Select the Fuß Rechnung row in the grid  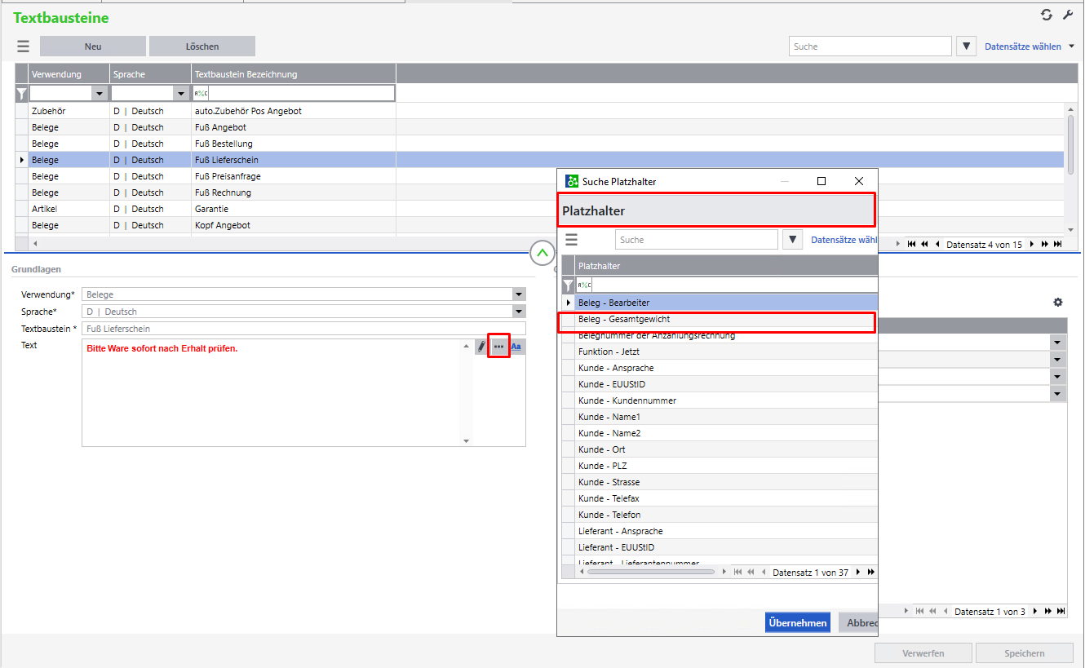pos(223,192)
